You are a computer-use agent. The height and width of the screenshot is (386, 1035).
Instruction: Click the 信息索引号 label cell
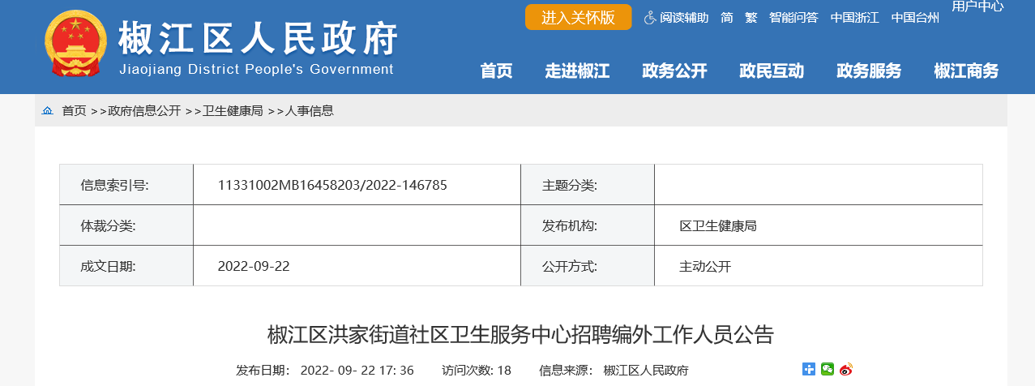(126, 185)
